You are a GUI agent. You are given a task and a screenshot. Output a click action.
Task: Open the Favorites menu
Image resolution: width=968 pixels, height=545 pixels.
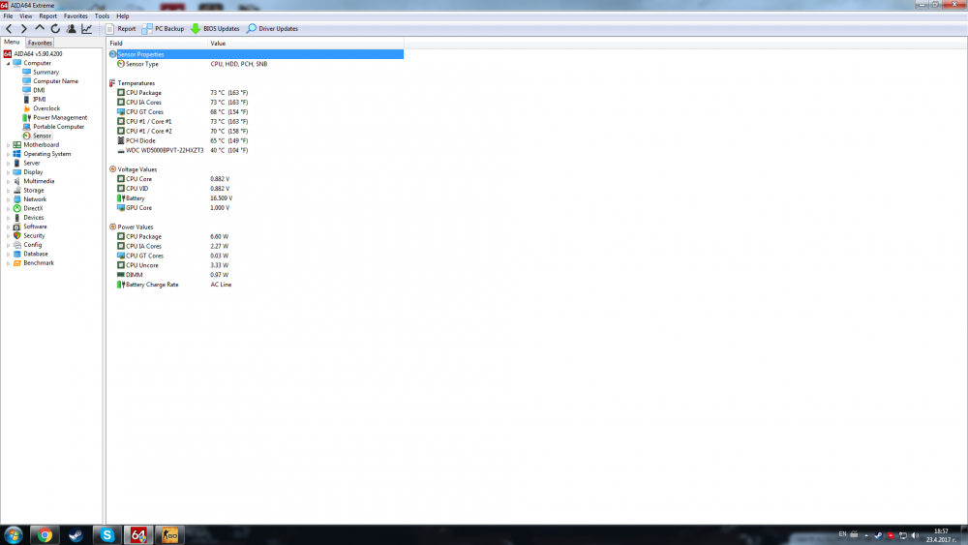[76, 16]
